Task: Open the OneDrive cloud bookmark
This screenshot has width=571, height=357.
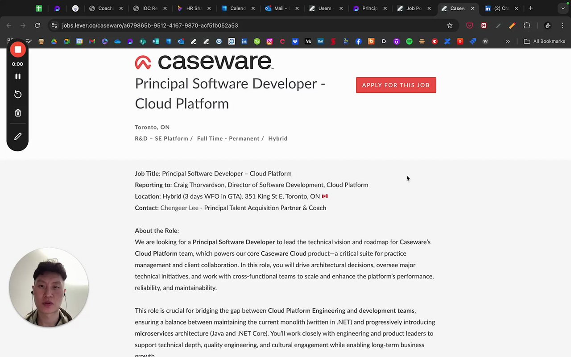Action: (x=117, y=41)
